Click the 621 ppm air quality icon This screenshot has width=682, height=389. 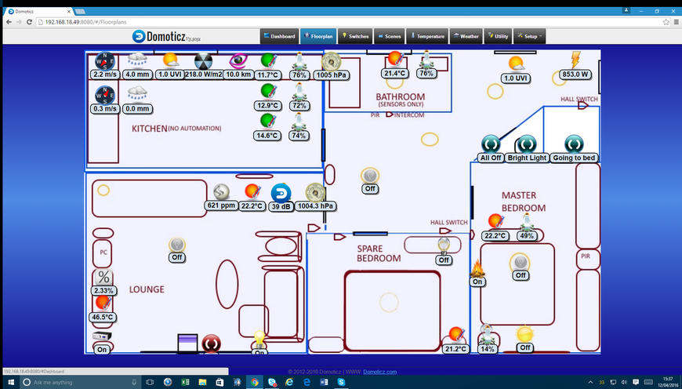click(x=222, y=192)
